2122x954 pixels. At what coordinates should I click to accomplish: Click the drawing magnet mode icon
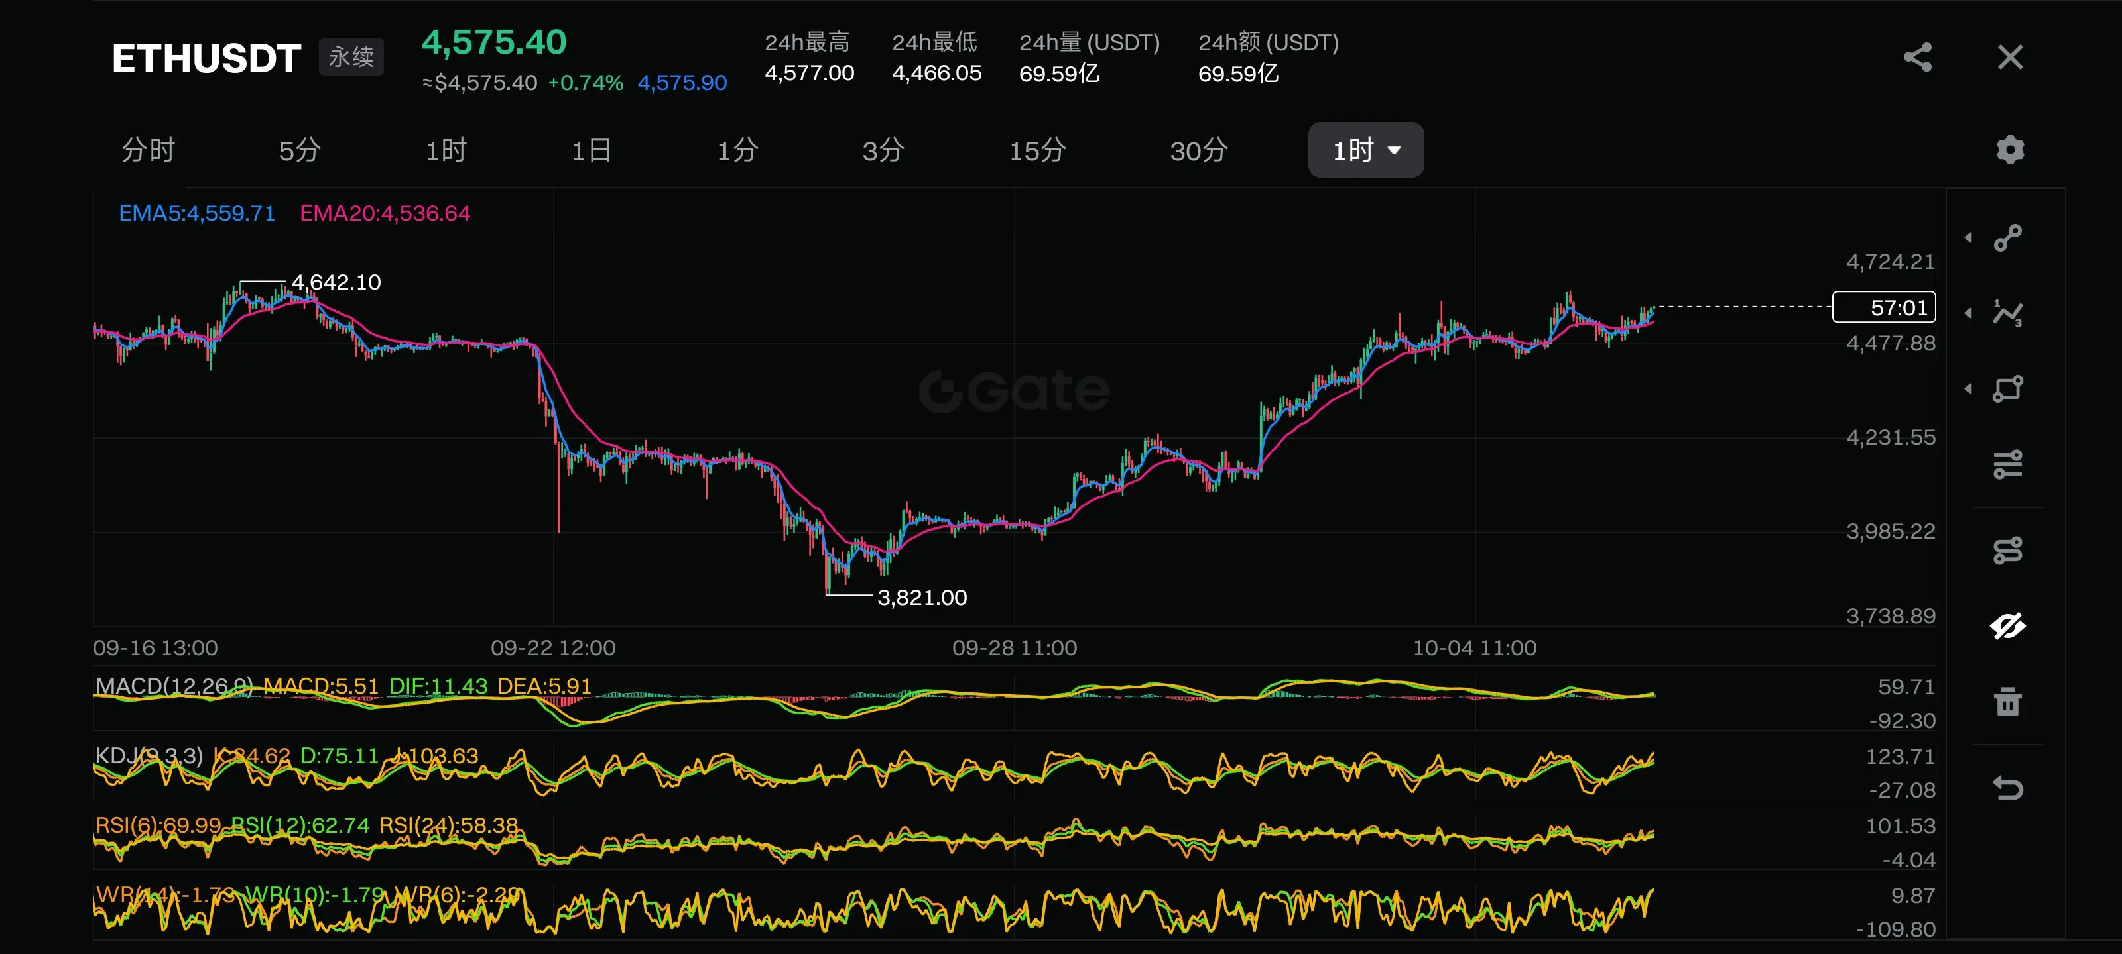tap(2007, 550)
